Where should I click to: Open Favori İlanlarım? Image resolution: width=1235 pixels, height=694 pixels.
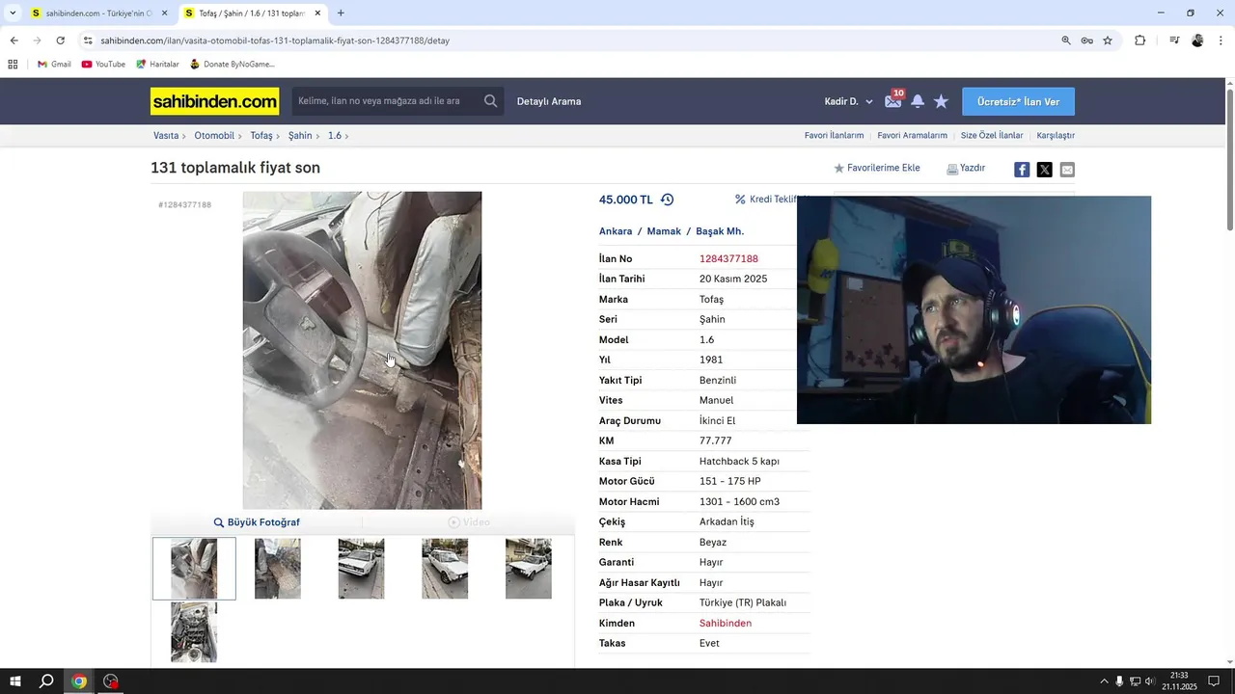click(834, 136)
